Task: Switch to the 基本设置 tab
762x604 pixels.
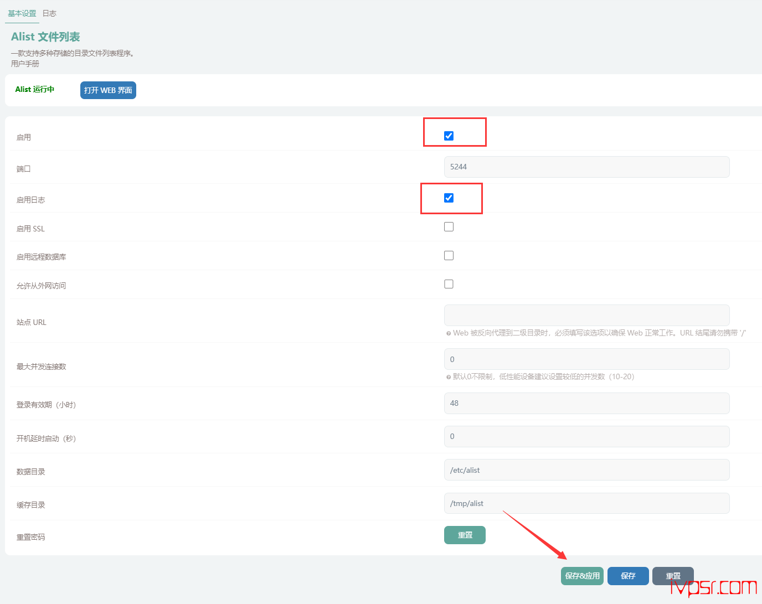Action: pyautogui.click(x=22, y=13)
